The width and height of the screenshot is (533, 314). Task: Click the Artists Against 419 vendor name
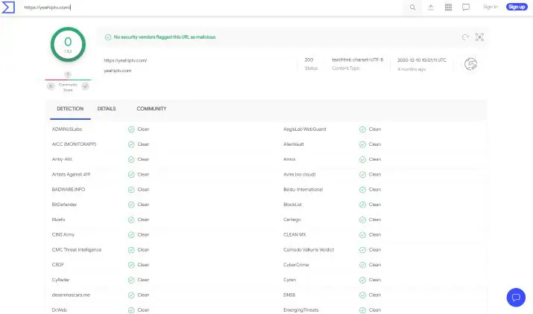click(71, 174)
